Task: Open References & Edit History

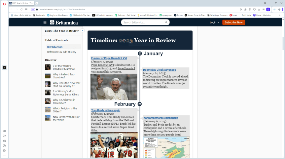Action: tap(62, 52)
